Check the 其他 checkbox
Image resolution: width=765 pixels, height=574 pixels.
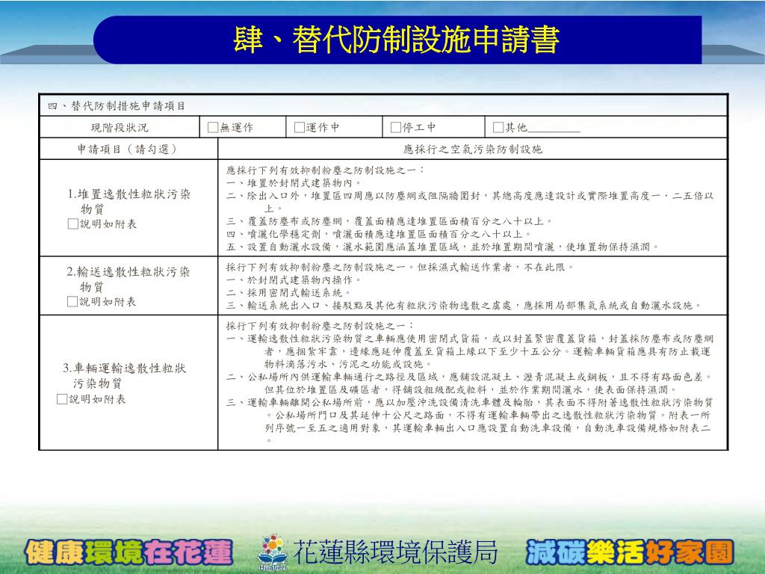click(498, 127)
